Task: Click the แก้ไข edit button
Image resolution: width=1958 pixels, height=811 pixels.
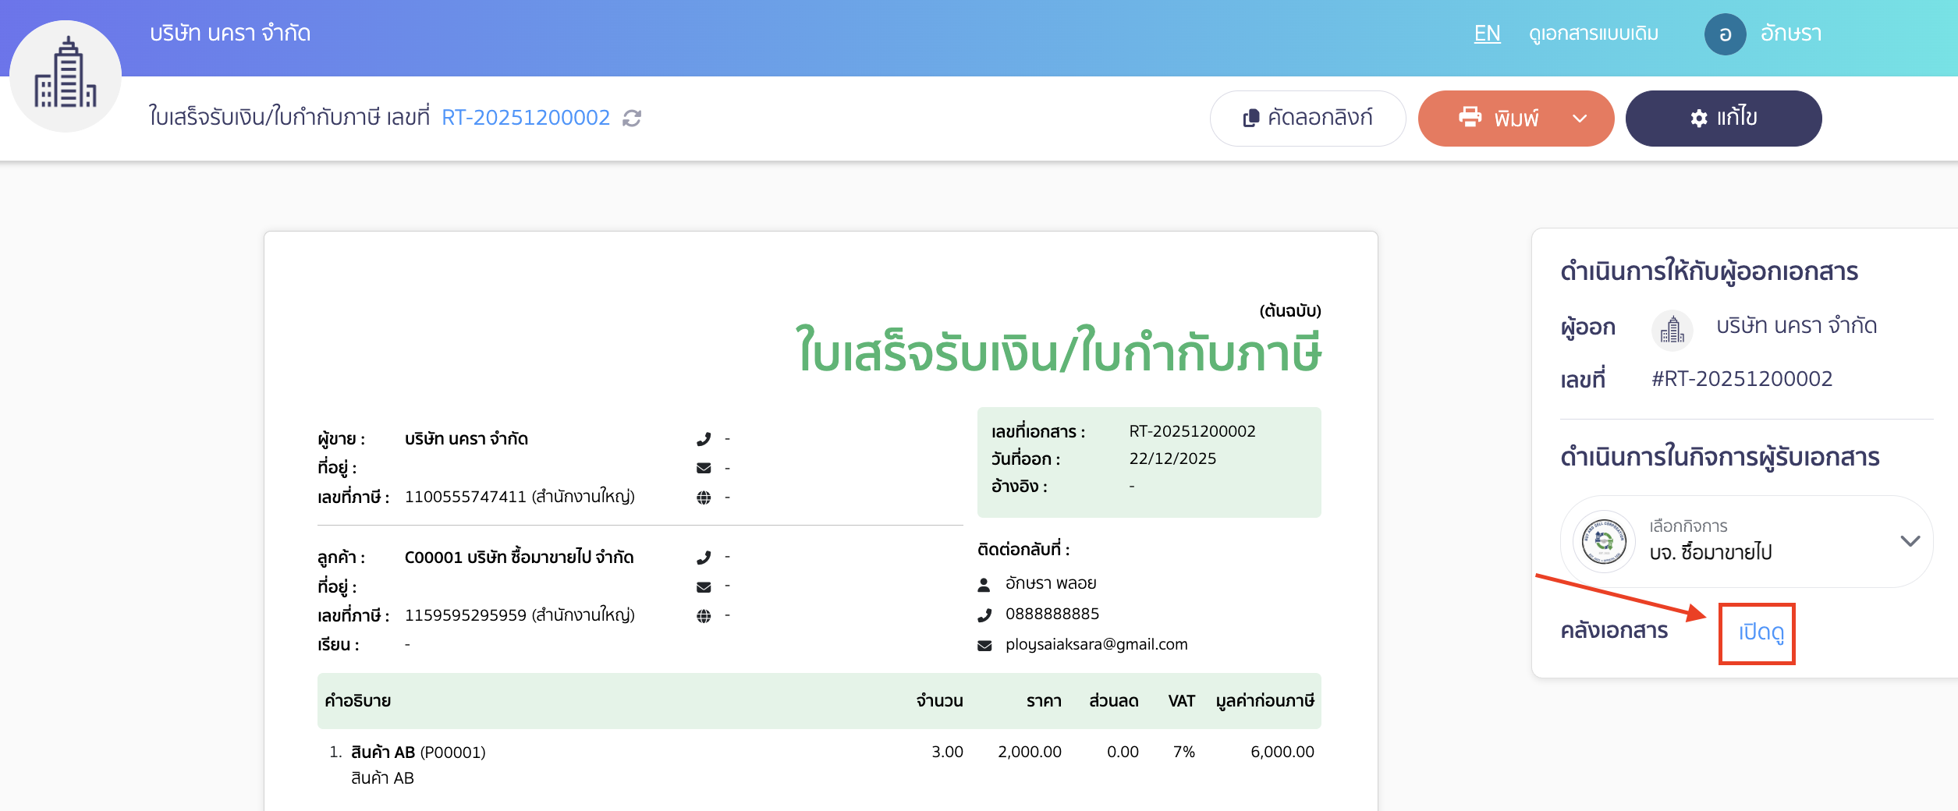Action: tap(1723, 118)
